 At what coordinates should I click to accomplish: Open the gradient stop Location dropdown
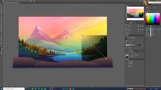tap(134, 49)
